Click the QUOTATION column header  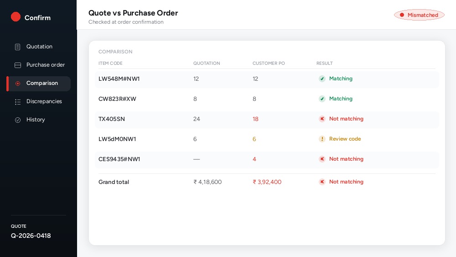click(x=207, y=63)
